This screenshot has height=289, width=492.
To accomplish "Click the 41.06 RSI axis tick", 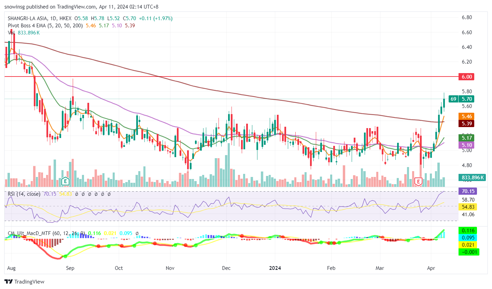I will click(468, 215).
